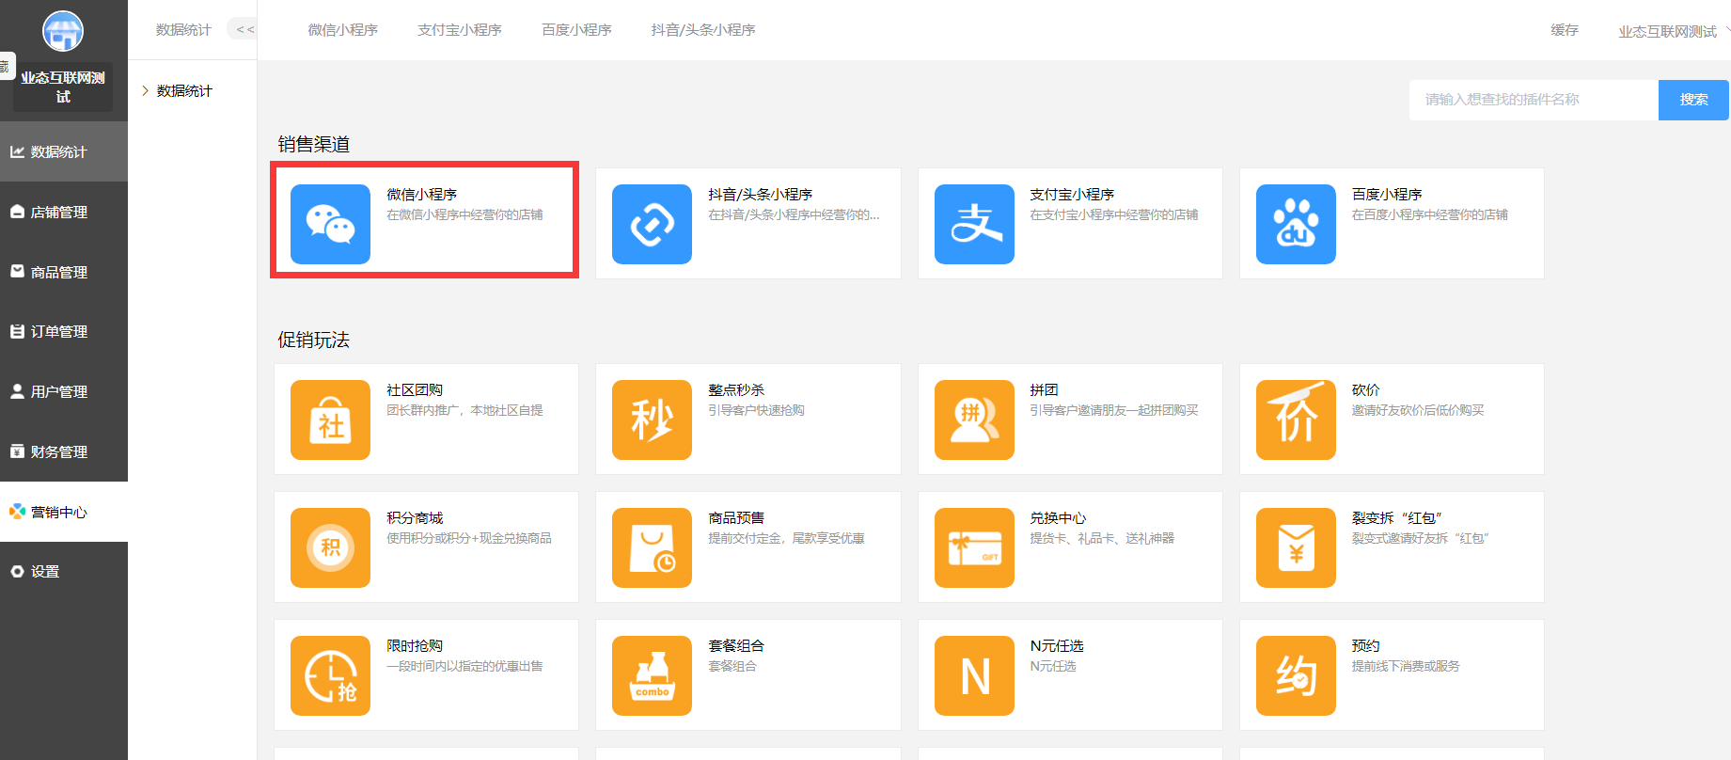Open the 整点秒杀 flash-sale icon

652,420
